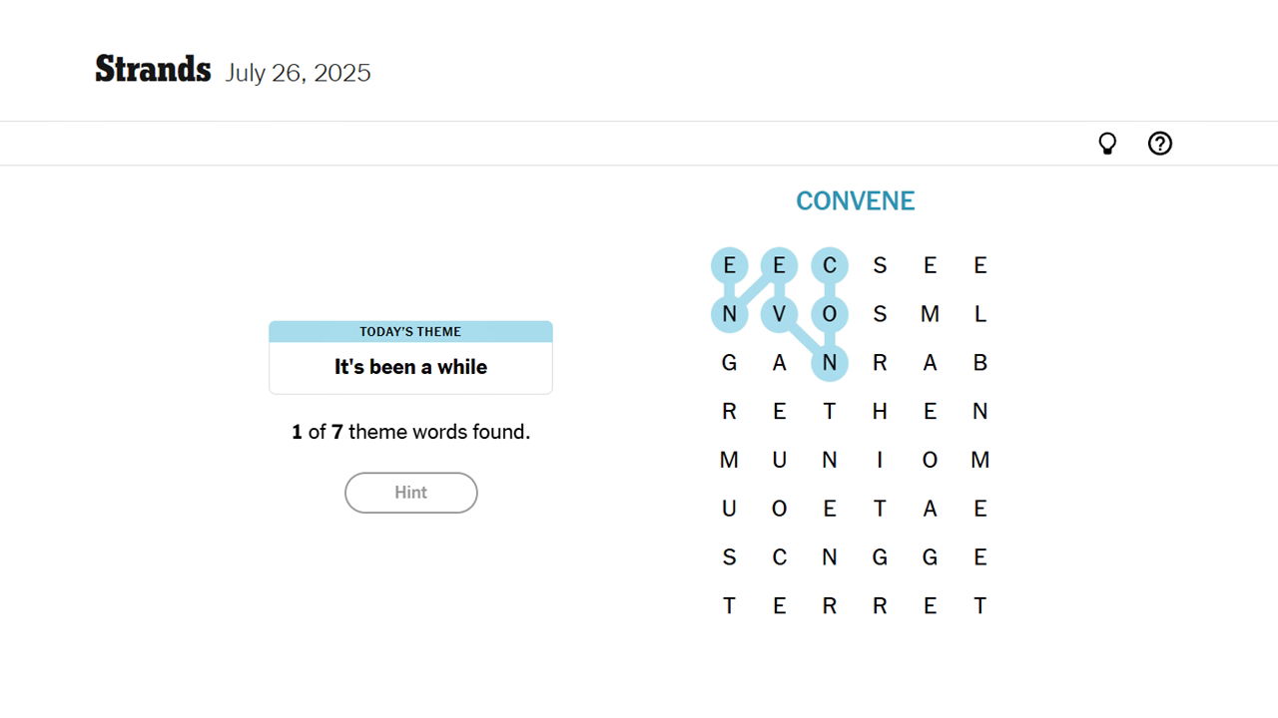Viewport: 1278px width, 718px height.
Task: Select the highlighted letter C
Action: [x=830, y=265]
